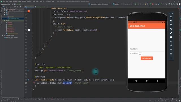Screen dimensions: 181x102
Task: Open the Build menu
Action: pos(34,1)
